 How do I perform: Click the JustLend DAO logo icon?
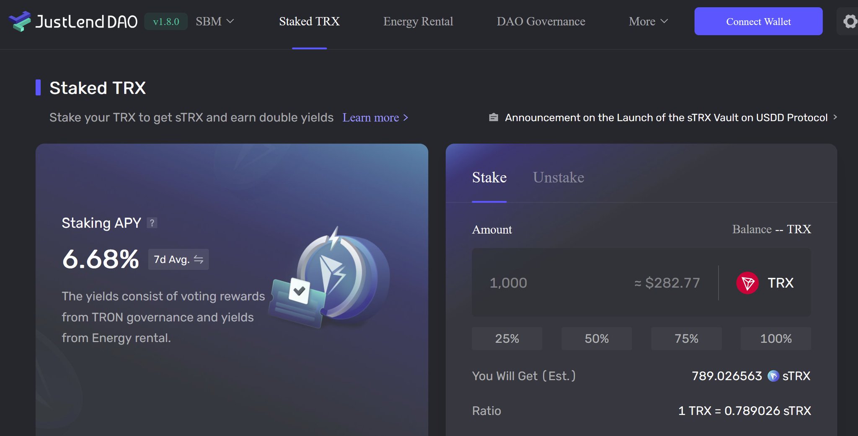pyautogui.click(x=20, y=21)
